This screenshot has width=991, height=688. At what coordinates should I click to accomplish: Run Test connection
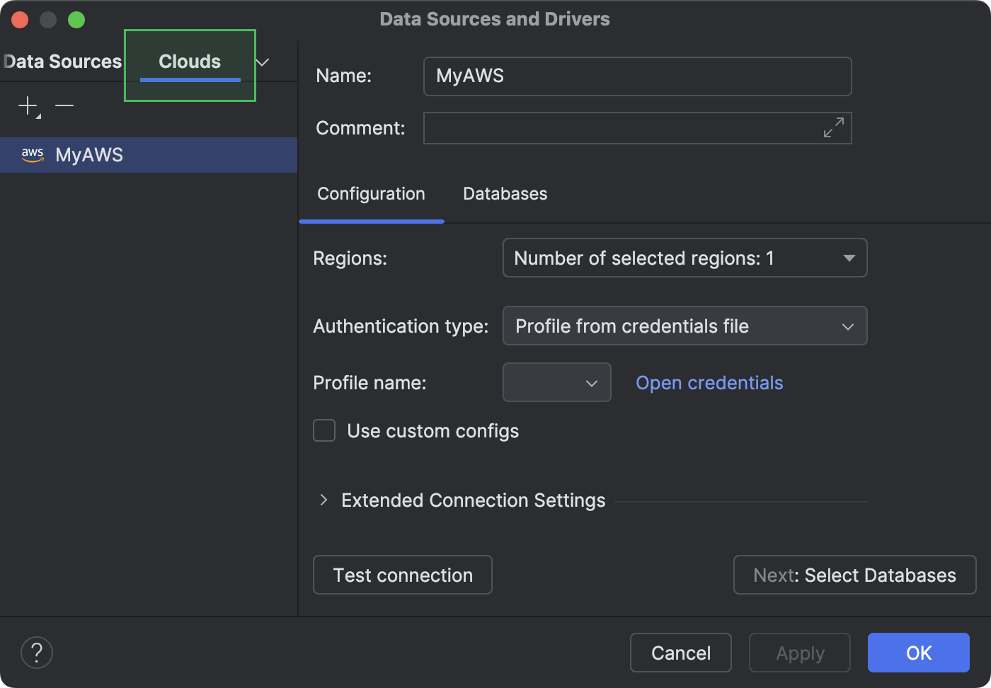pyautogui.click(x=402, y=575)
